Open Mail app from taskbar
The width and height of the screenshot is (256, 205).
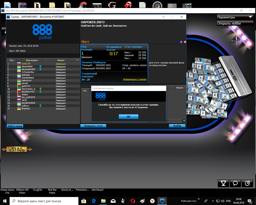[113, 201]
